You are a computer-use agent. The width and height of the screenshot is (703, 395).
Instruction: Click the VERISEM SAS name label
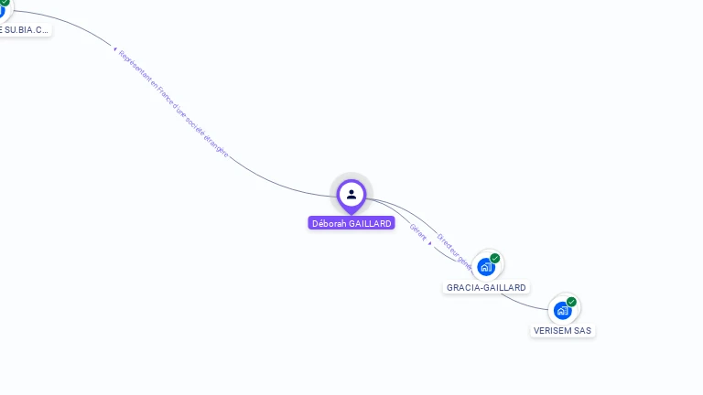point(562,330)
